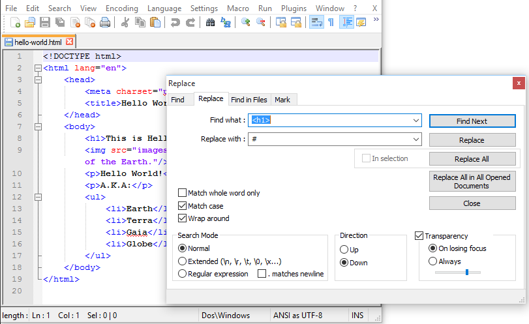Click the New file toolbar icon
Viewport: 529px width, 324px height.
click(15, 22)
